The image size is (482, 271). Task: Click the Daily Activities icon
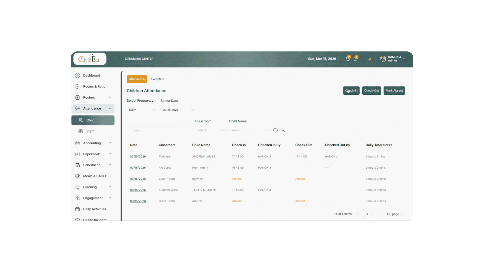(78, 209)
